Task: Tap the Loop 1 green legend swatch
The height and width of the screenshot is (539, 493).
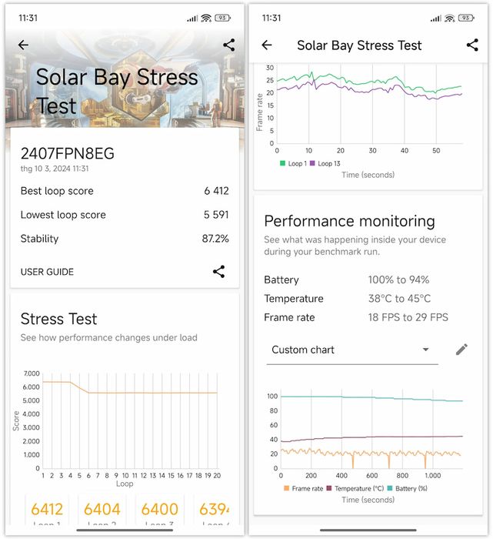Action: coord(282,163)
